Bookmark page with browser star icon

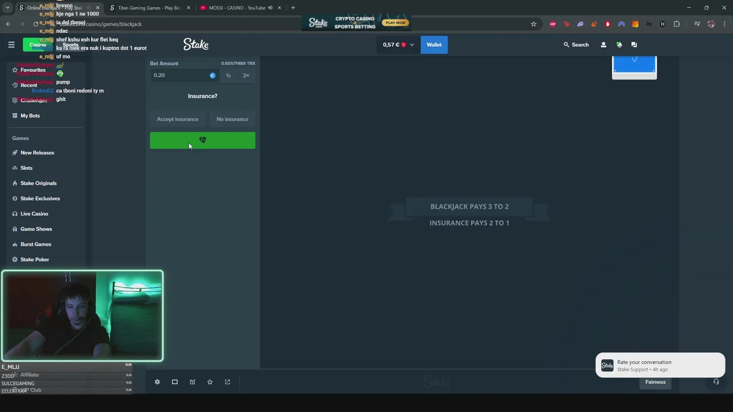click(x=534, y=24)
